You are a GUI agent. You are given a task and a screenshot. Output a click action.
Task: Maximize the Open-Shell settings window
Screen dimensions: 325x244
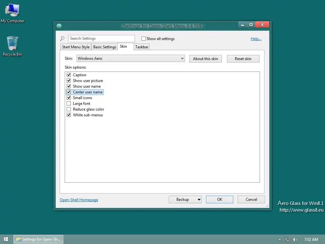(251, 24)
